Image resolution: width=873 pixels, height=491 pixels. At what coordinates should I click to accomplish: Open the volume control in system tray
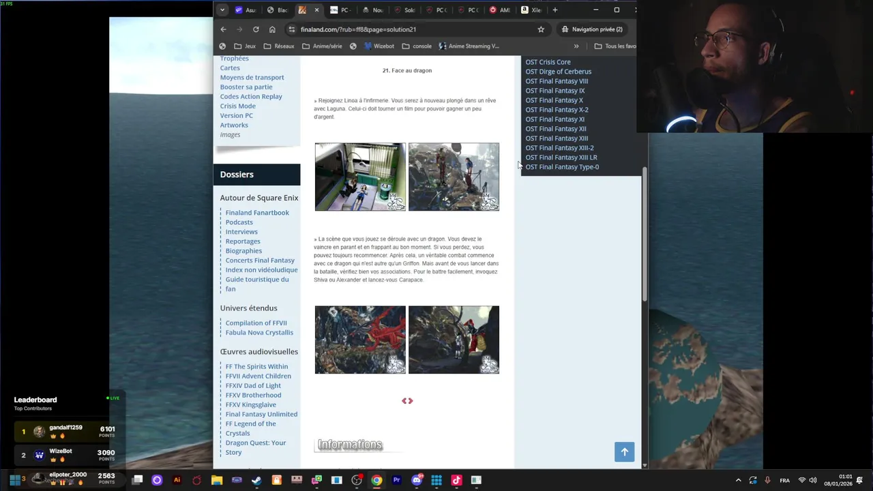coord(813,480)
